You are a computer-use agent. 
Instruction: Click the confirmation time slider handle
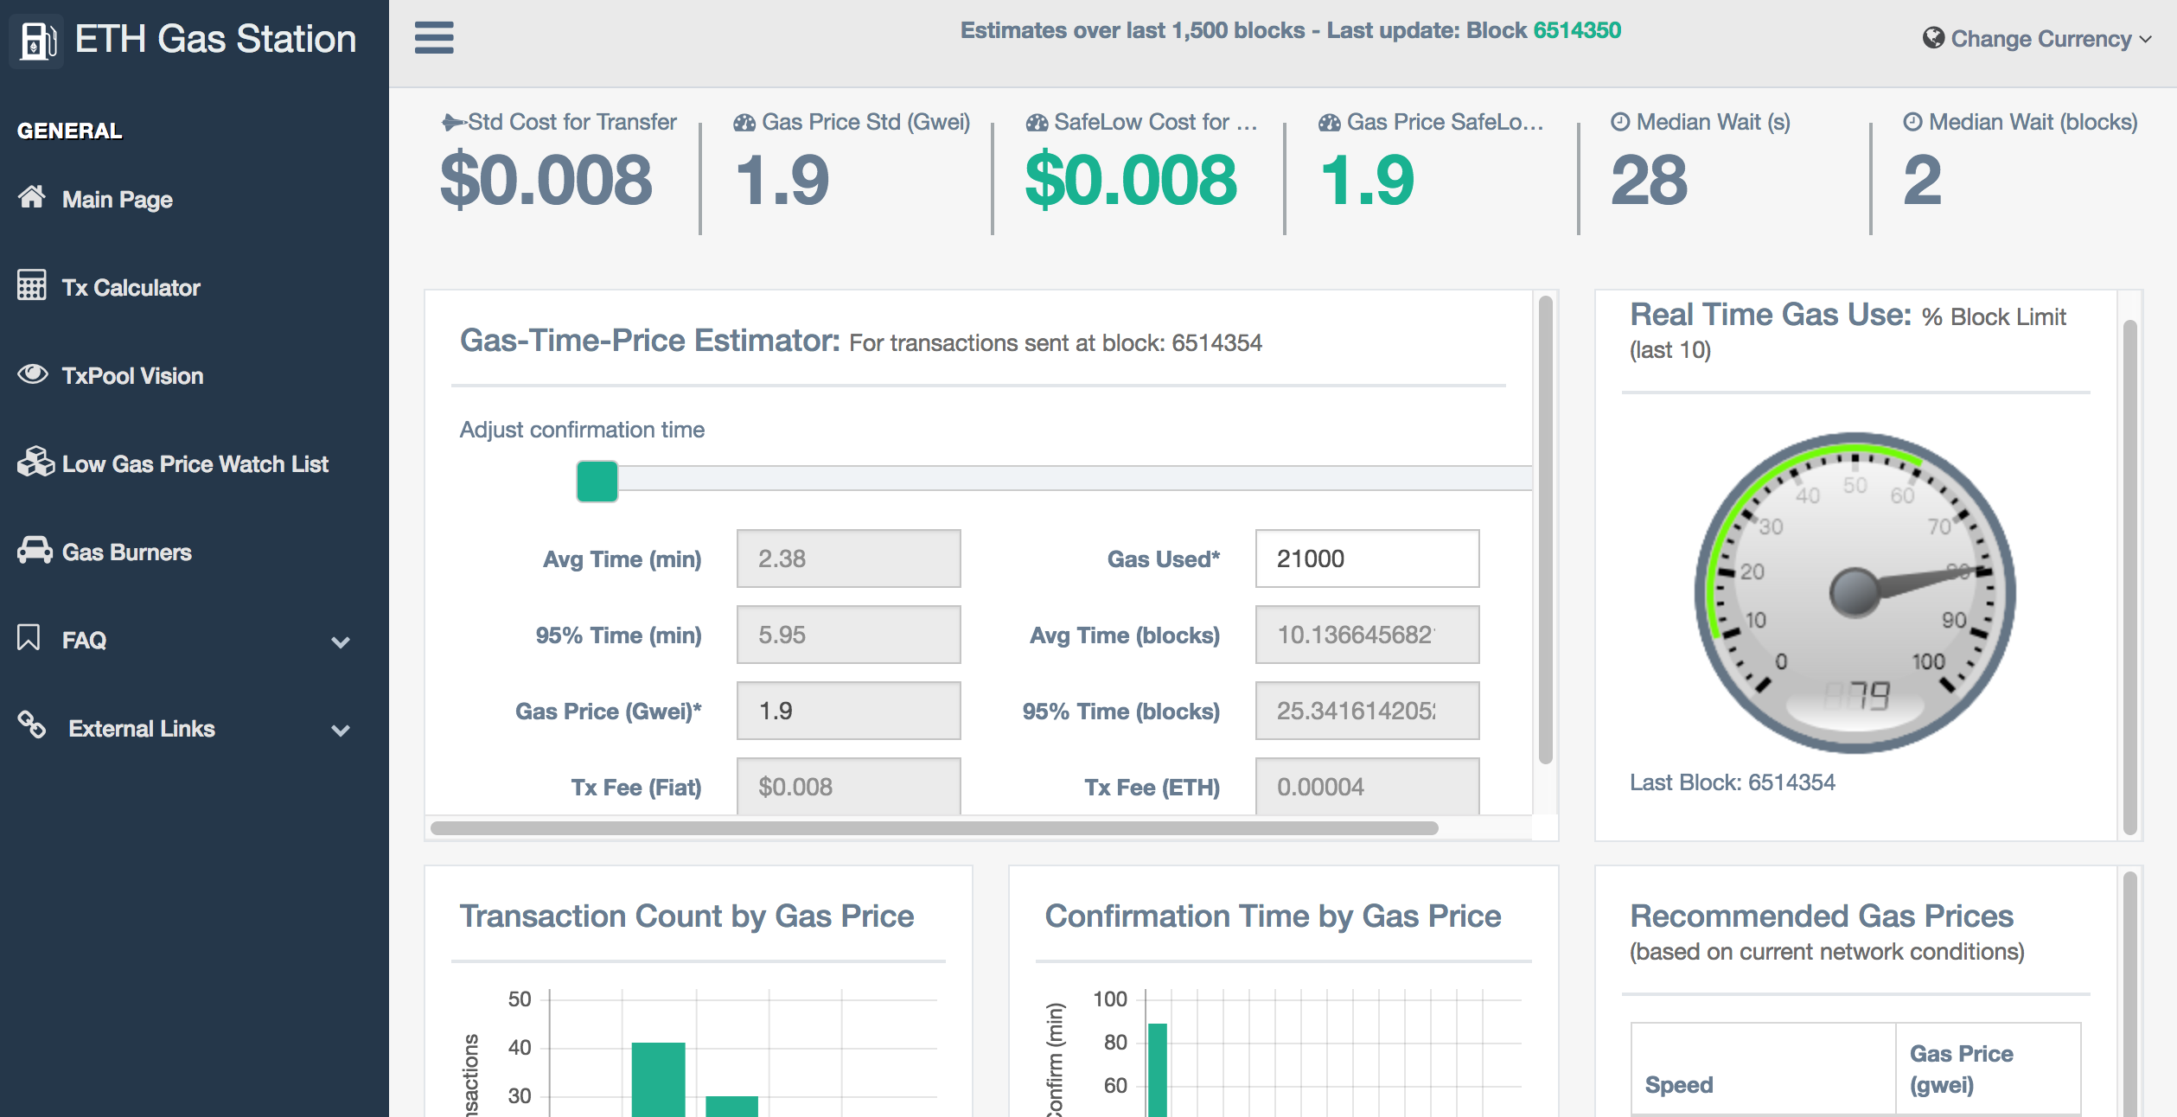(x=597, y=482)
